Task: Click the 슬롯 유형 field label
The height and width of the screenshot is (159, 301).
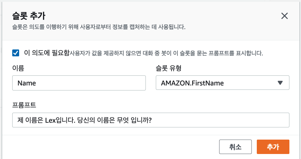Action: pyautogui.click(x=169, y=68)
